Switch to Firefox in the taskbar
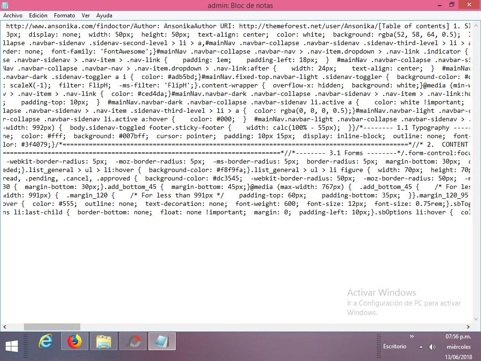 click(x=75, y=341)
